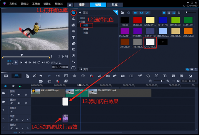
Task: Expand the 音乐1 track chevron
Action: 23,128
